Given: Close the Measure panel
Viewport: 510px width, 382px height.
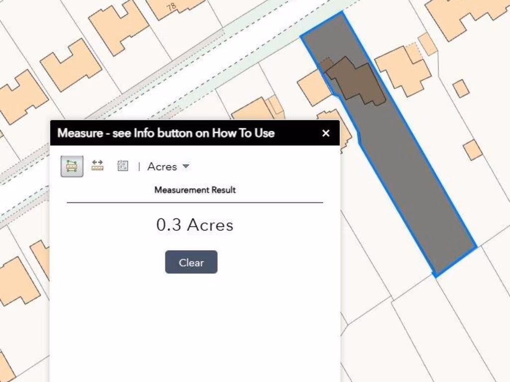Looking at the screenshot, I should point(326,133).
